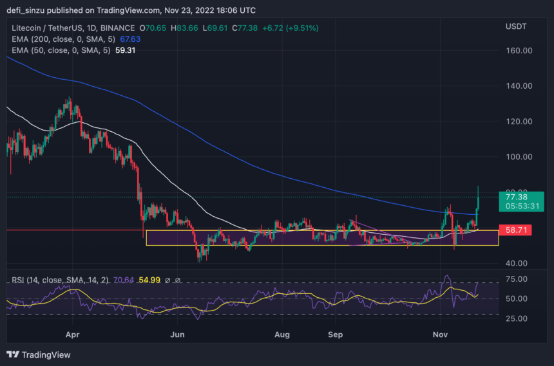Click the Apr label on time axis
This screenshot has height=366, width=554.
[72, 335]
